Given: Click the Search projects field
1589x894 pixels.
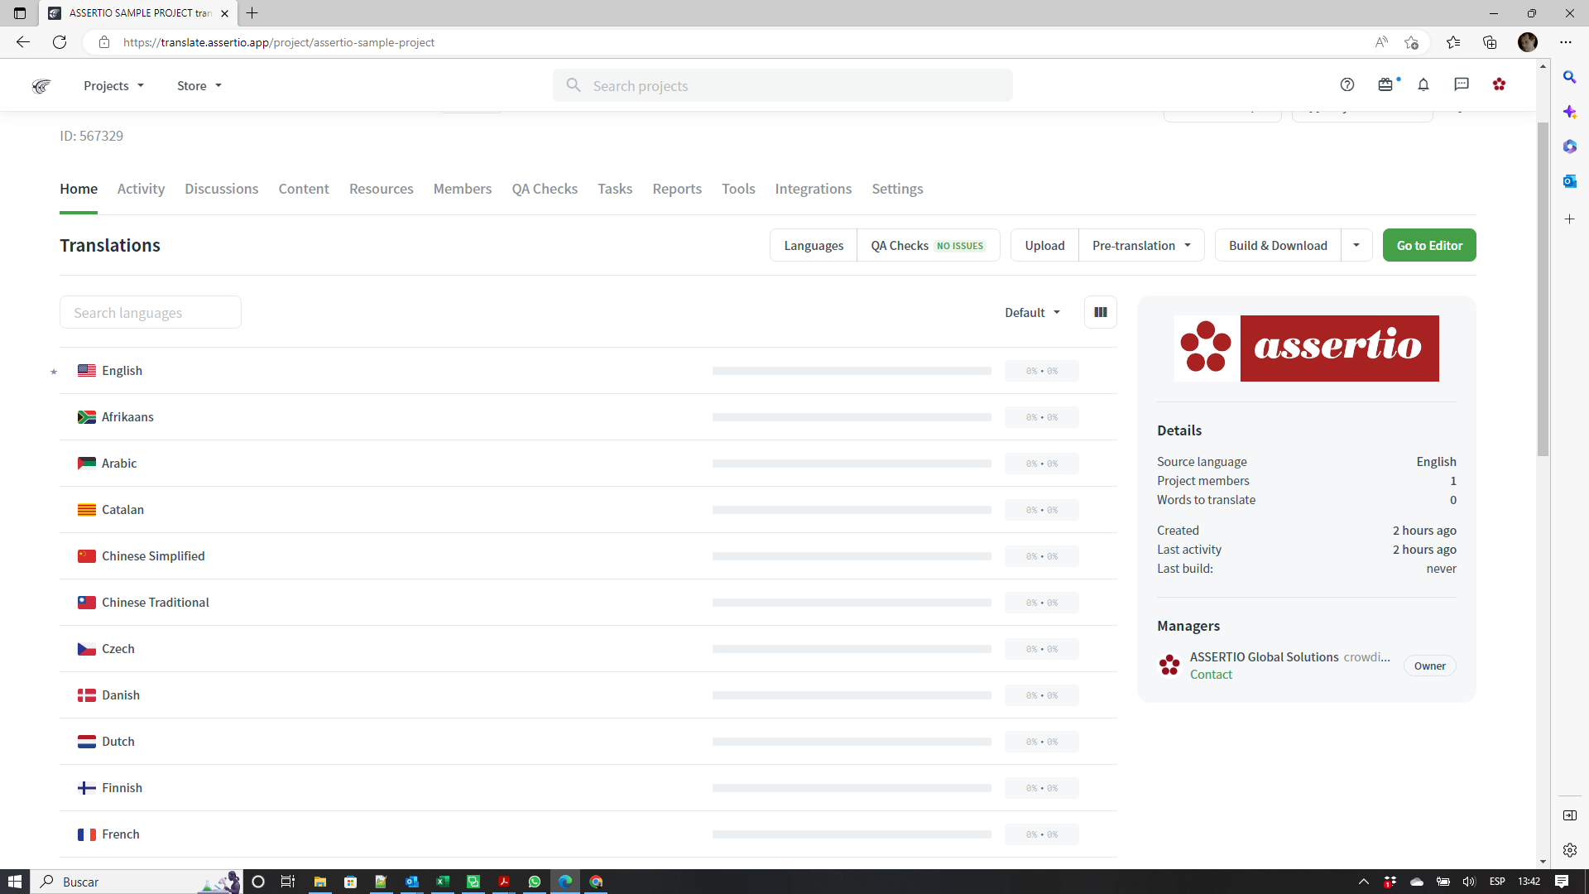Looking at the screenshot, I should 783,85.
